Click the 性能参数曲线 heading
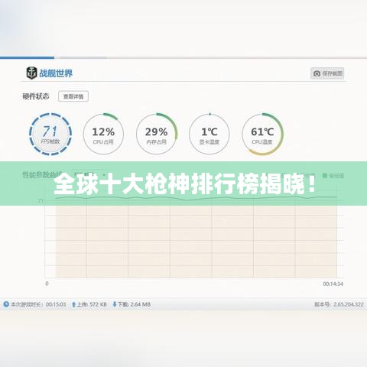The width and height of the screenshot is (367, 367). pyautogui.click(x=42, y=175)
